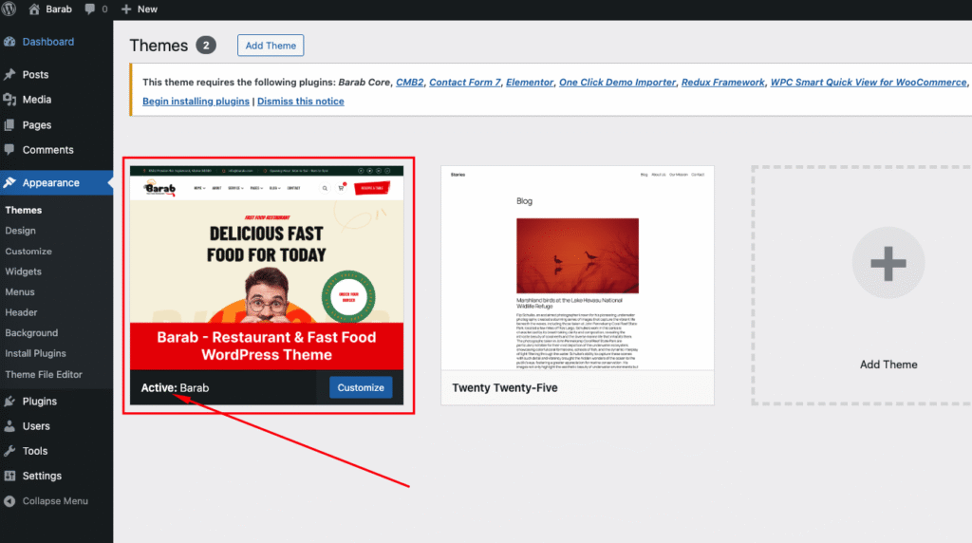The width and height of the screenshot is (972, 543).
Task: Click the Collapse Menu arrow icon
Action: pyautogui.click(x=9, y=501)
